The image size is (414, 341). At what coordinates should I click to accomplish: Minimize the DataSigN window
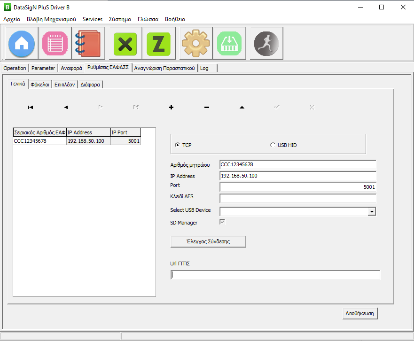[x=360, y=7]
